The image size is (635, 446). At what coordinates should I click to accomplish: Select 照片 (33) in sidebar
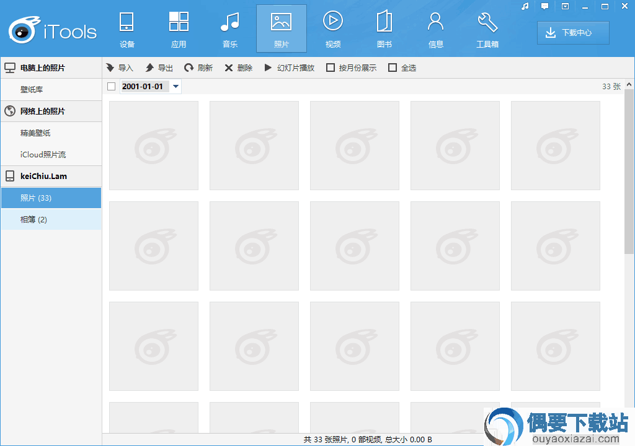pyautogui.click(x=51, y=198)
